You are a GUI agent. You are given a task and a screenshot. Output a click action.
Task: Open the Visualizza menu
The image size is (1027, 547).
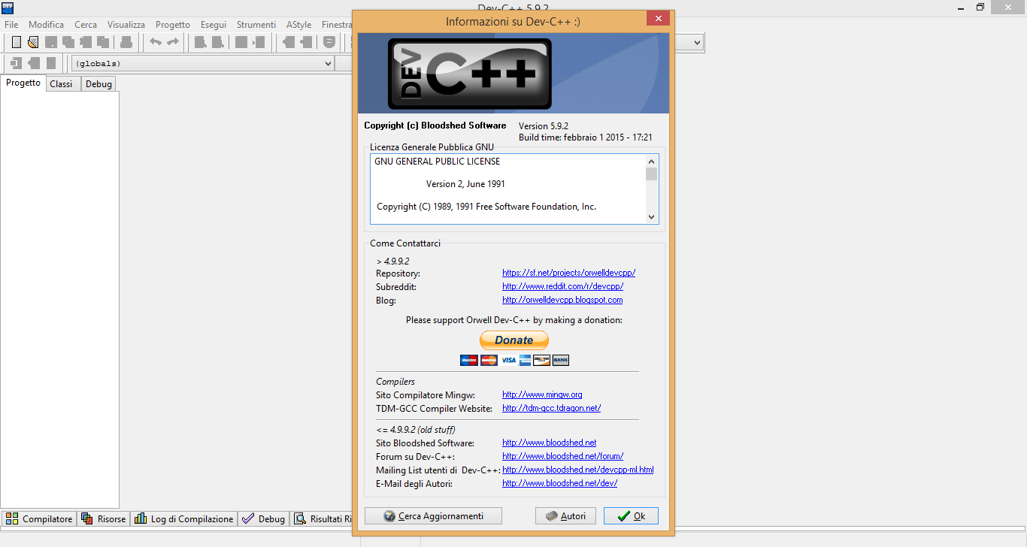coord(126,25)
